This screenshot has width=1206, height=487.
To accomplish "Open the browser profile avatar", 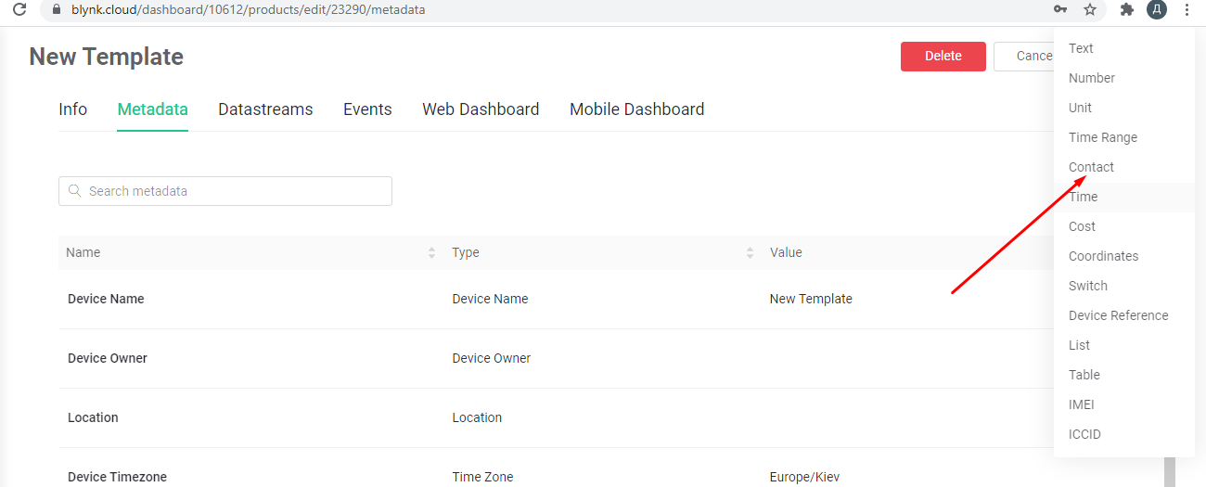I will click(x=1156, y=9).
